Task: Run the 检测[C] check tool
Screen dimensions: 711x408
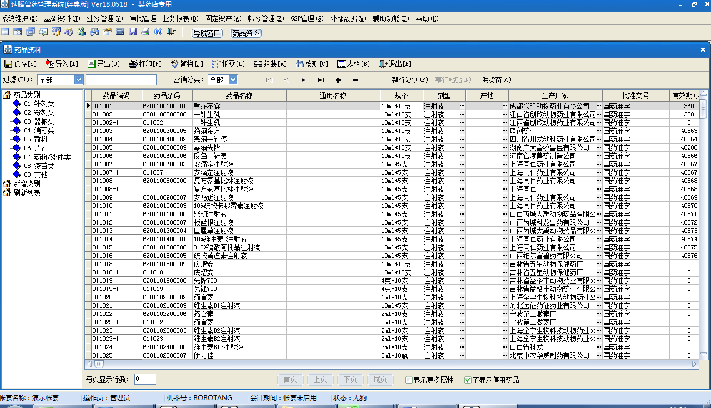Action: pyautogui.click(x=312, y=64)
